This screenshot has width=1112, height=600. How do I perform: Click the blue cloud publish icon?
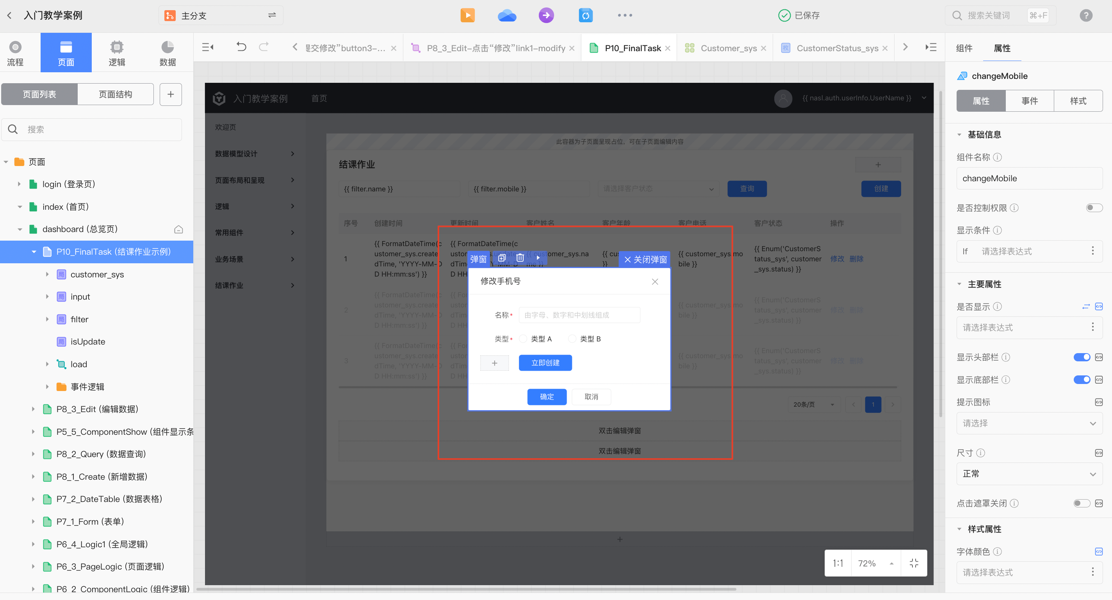pos(507,16)
